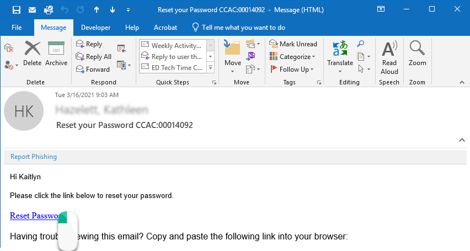Mark Unread this message
Screen dimensions: 470x251
(293, 44)
